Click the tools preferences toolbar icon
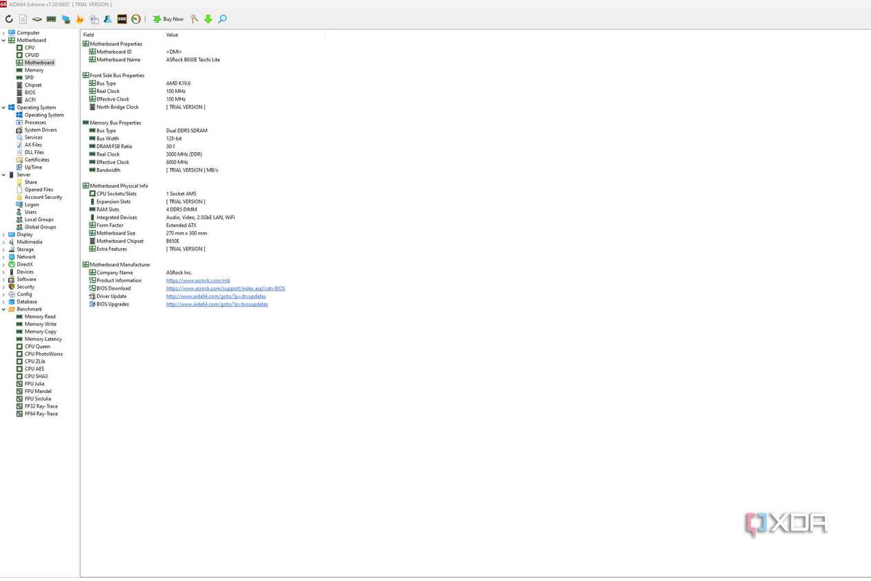871x581 pixels. [x=194, y=19]
